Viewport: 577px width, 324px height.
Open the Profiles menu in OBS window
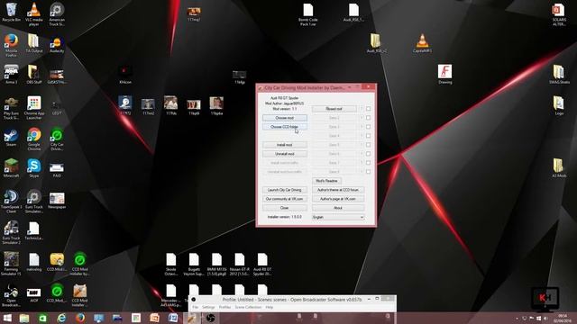224,307
